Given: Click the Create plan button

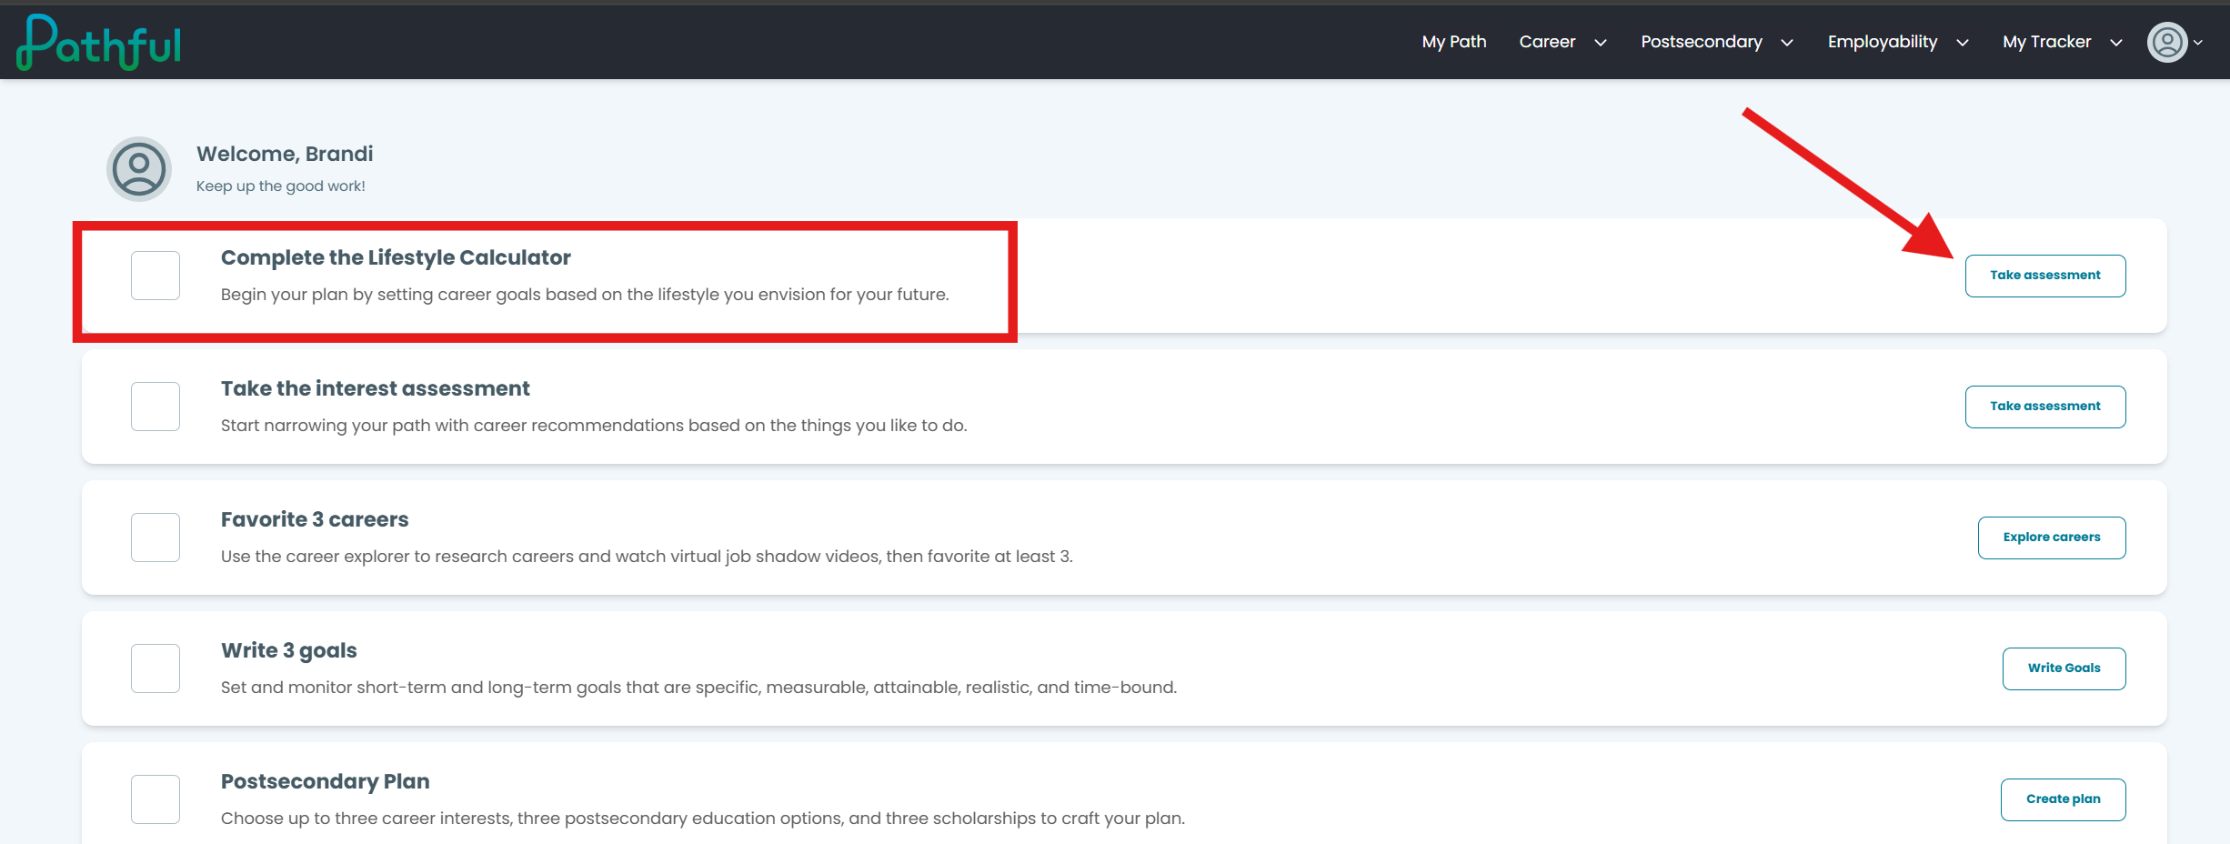Looking at the screenshot, I should [2064, 799].
